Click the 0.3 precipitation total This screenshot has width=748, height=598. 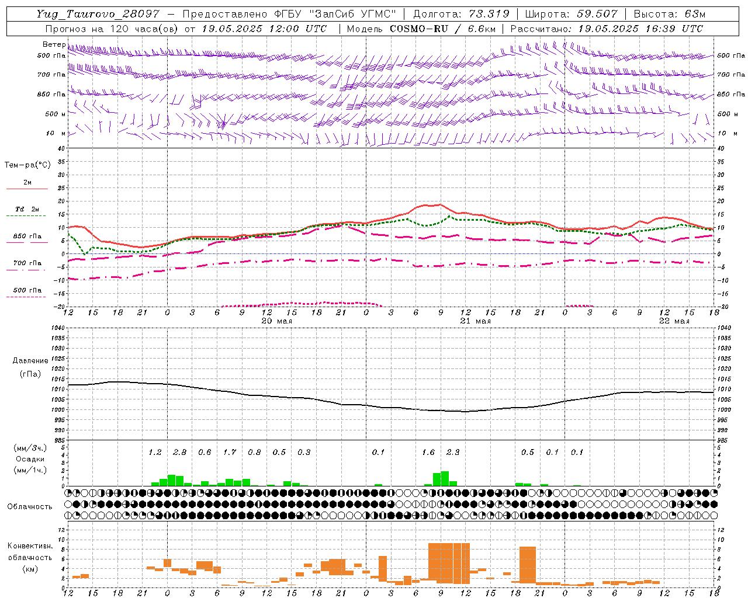pos(304,452)
